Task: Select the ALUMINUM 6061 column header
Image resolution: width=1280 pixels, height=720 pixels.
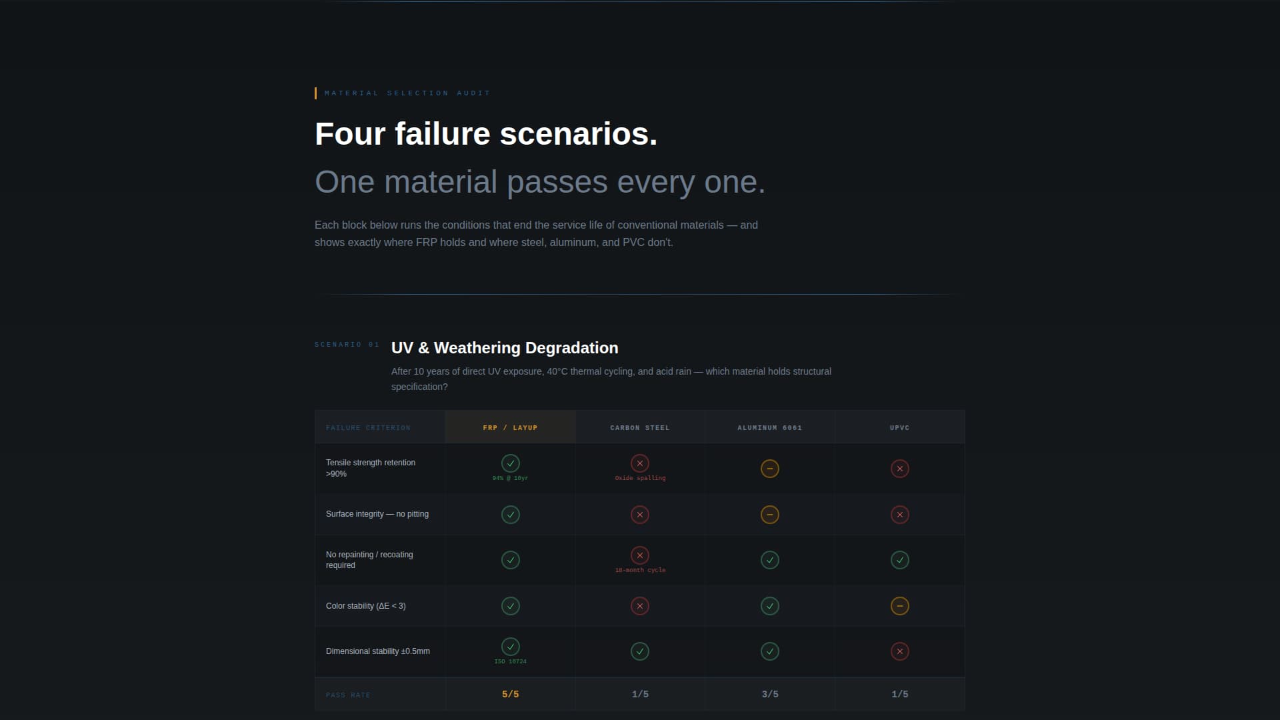Action: (769, 428)
